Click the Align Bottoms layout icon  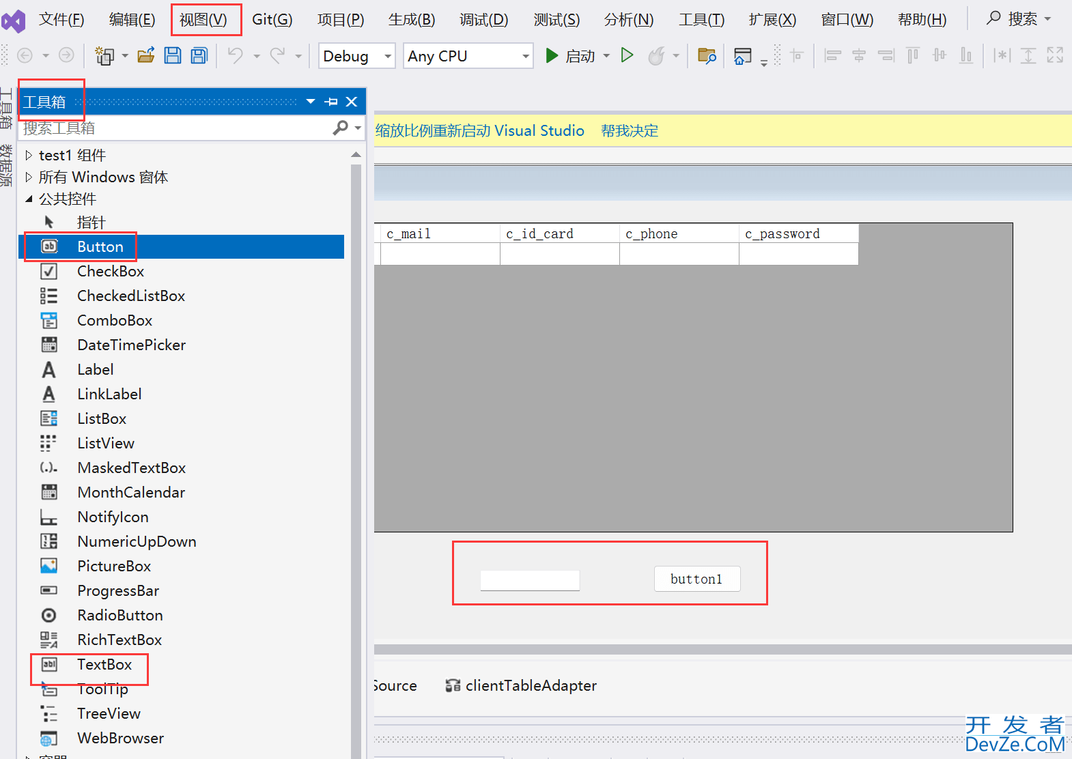coord(966,55)
